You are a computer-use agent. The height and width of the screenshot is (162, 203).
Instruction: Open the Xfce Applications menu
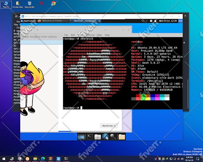tap(28, 21)
